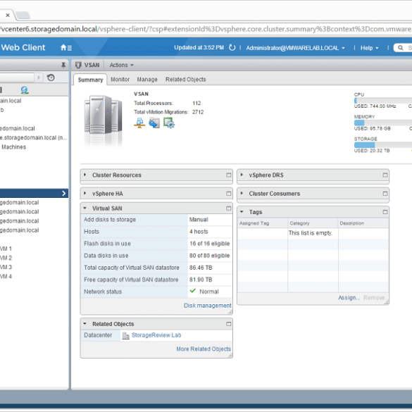Select the networking globe inventory icon
Image resolution: width=412 pixels, height=412 pixels.
coord(25,90)
